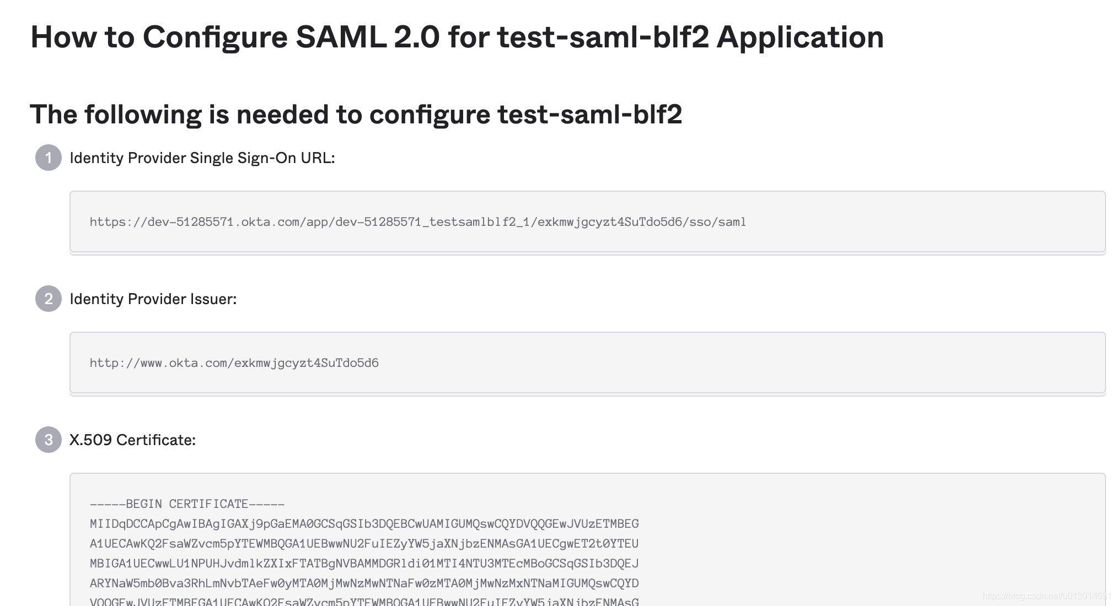Click the step 3 number badge
1116x606 pixels.
49,440
